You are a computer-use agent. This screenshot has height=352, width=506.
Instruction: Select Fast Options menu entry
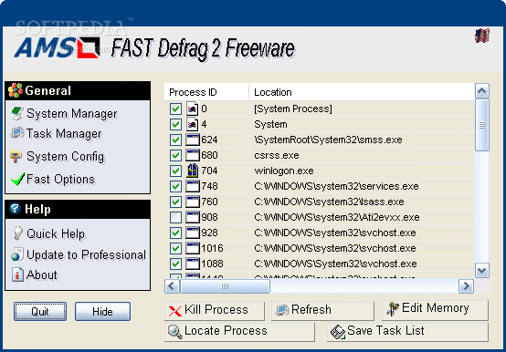[60, 179]
